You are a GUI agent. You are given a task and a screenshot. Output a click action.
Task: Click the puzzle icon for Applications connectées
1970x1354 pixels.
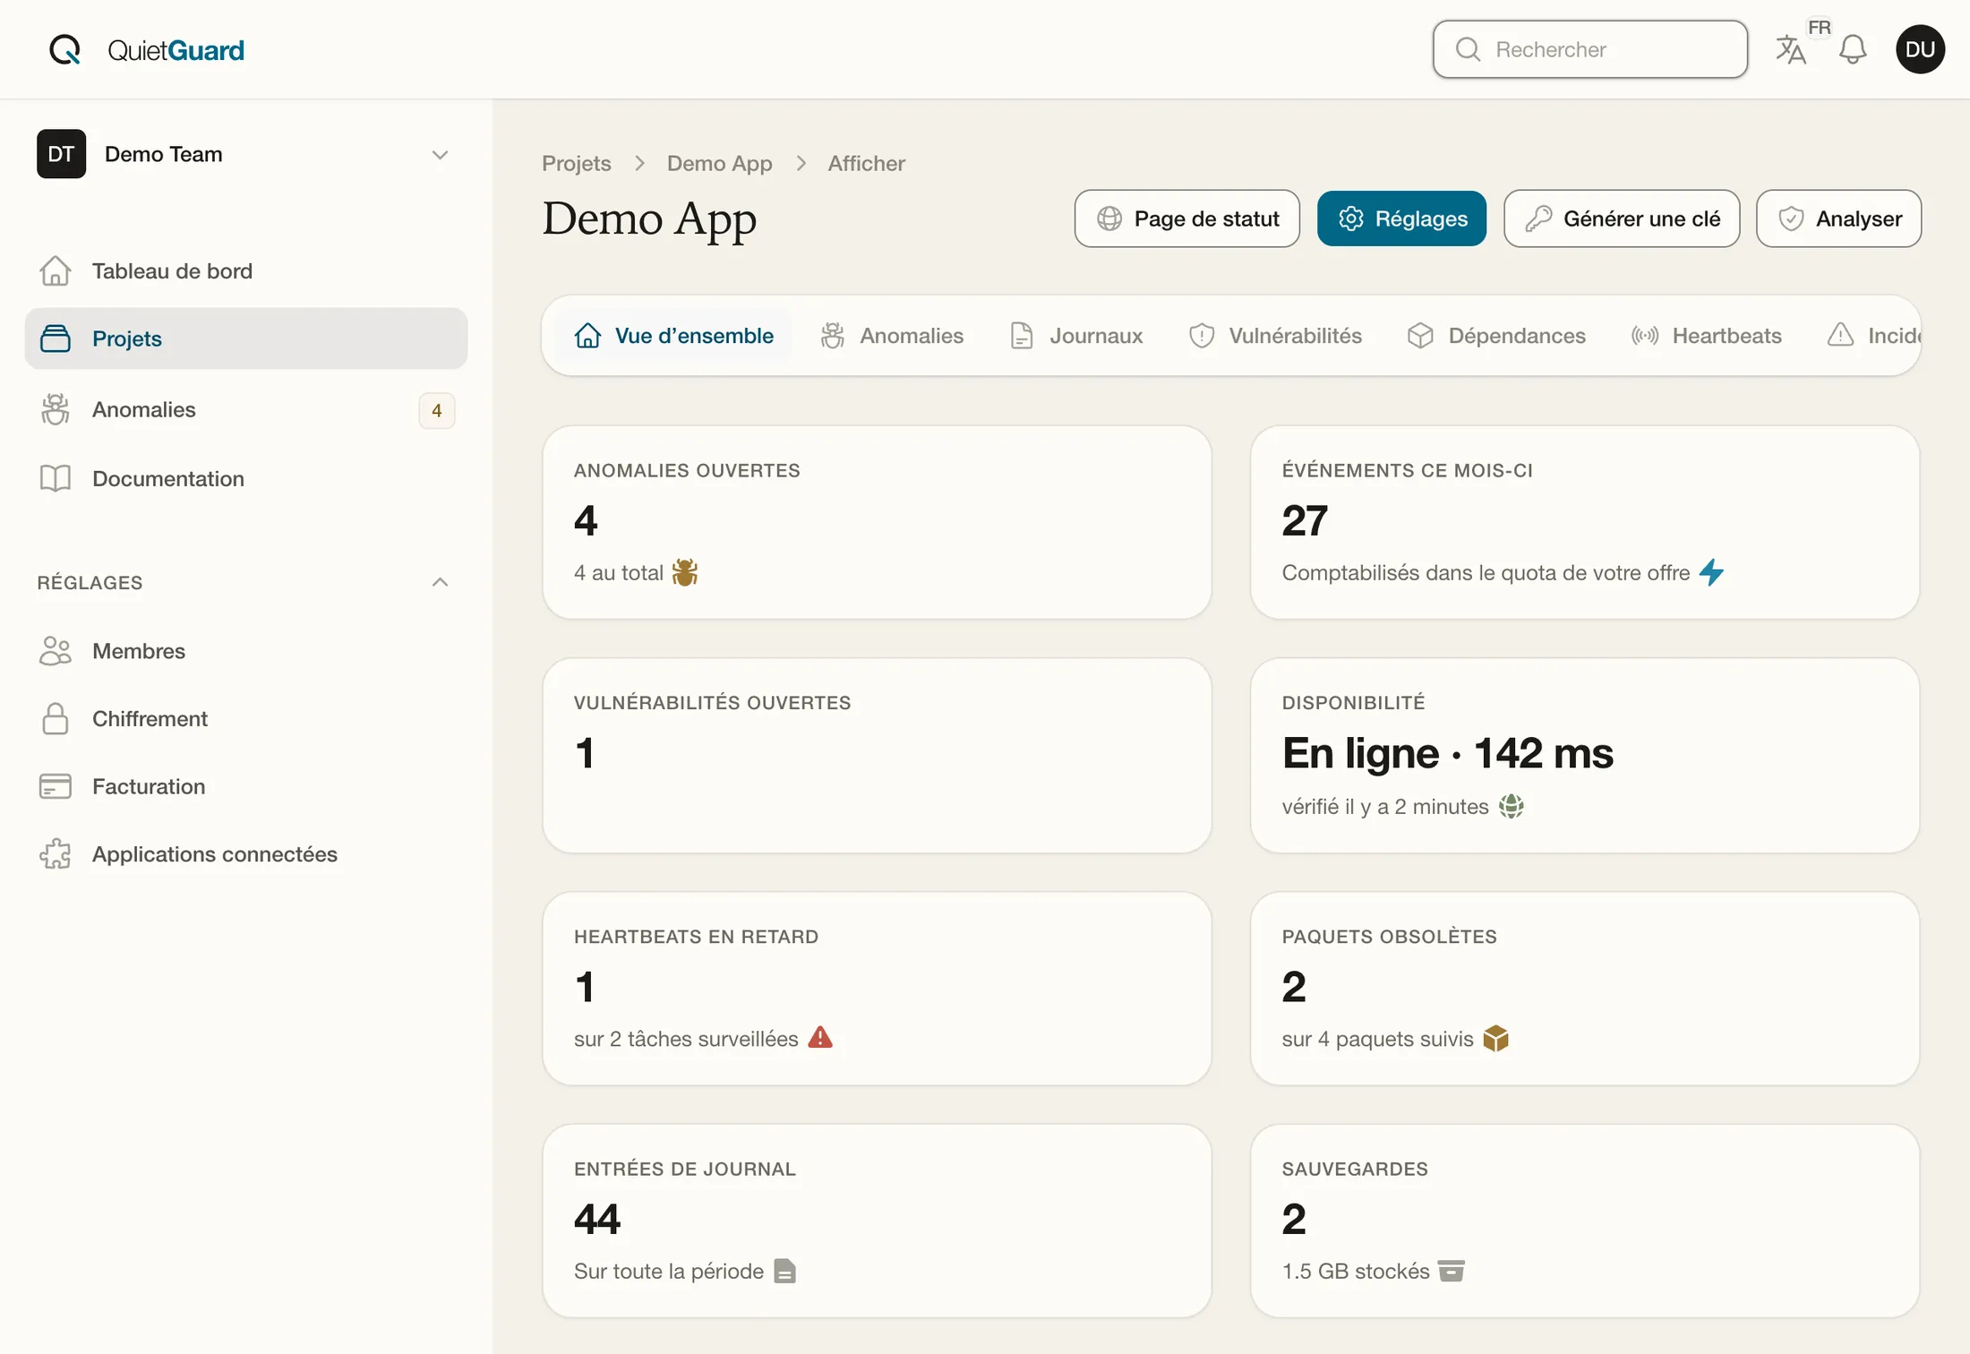tap(56, 854)
